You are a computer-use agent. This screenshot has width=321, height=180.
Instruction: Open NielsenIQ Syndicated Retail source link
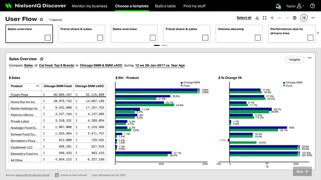pyautogui.click(x=33, y=175)
